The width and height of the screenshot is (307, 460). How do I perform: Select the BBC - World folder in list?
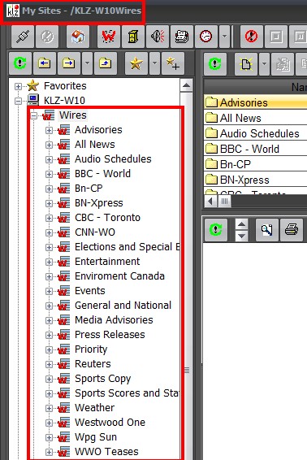click(x=249, y=149)
